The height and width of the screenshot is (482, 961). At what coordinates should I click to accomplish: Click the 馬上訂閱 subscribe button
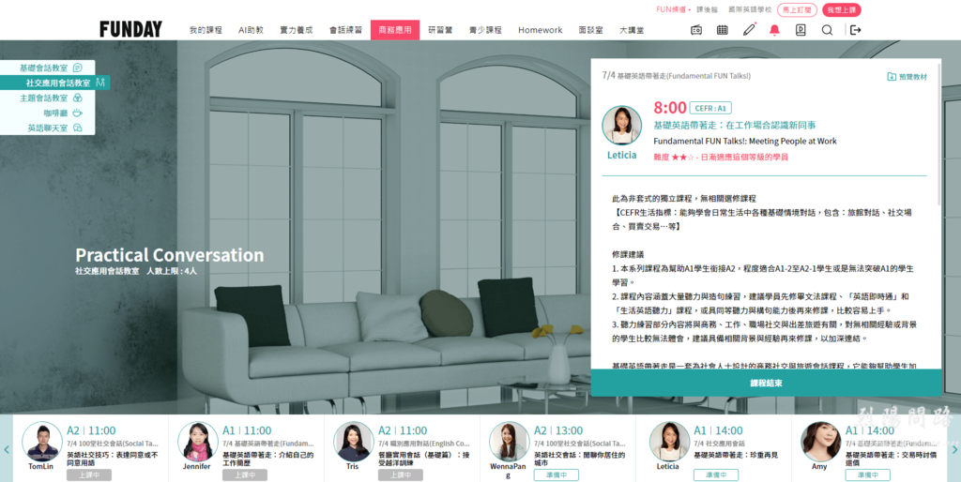[797, 9]
